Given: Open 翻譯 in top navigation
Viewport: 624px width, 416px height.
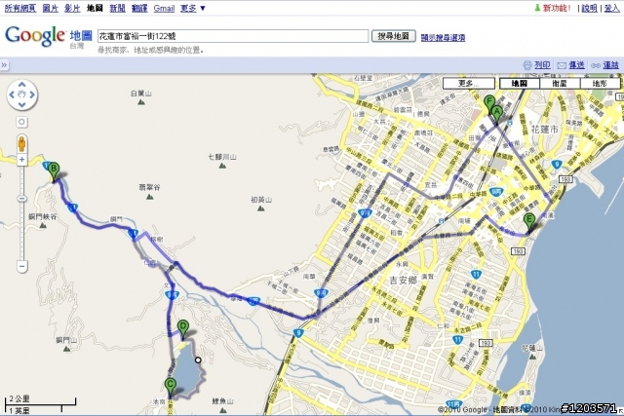Looking at the screenshot, I should point(139,8).
